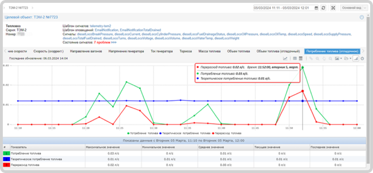Toggle Теоретическое потребление топлива legend entry
The width and height of the screenshot is (373, 173).
tap(185, 133)
